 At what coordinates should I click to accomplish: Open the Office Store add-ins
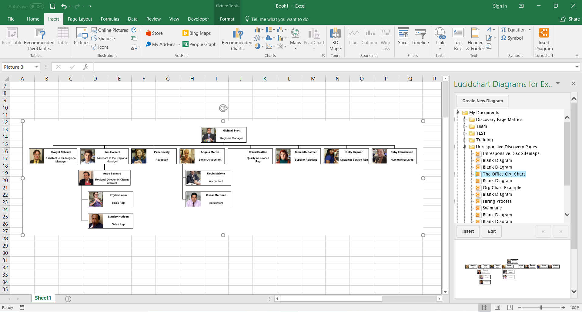coord(154,33)
